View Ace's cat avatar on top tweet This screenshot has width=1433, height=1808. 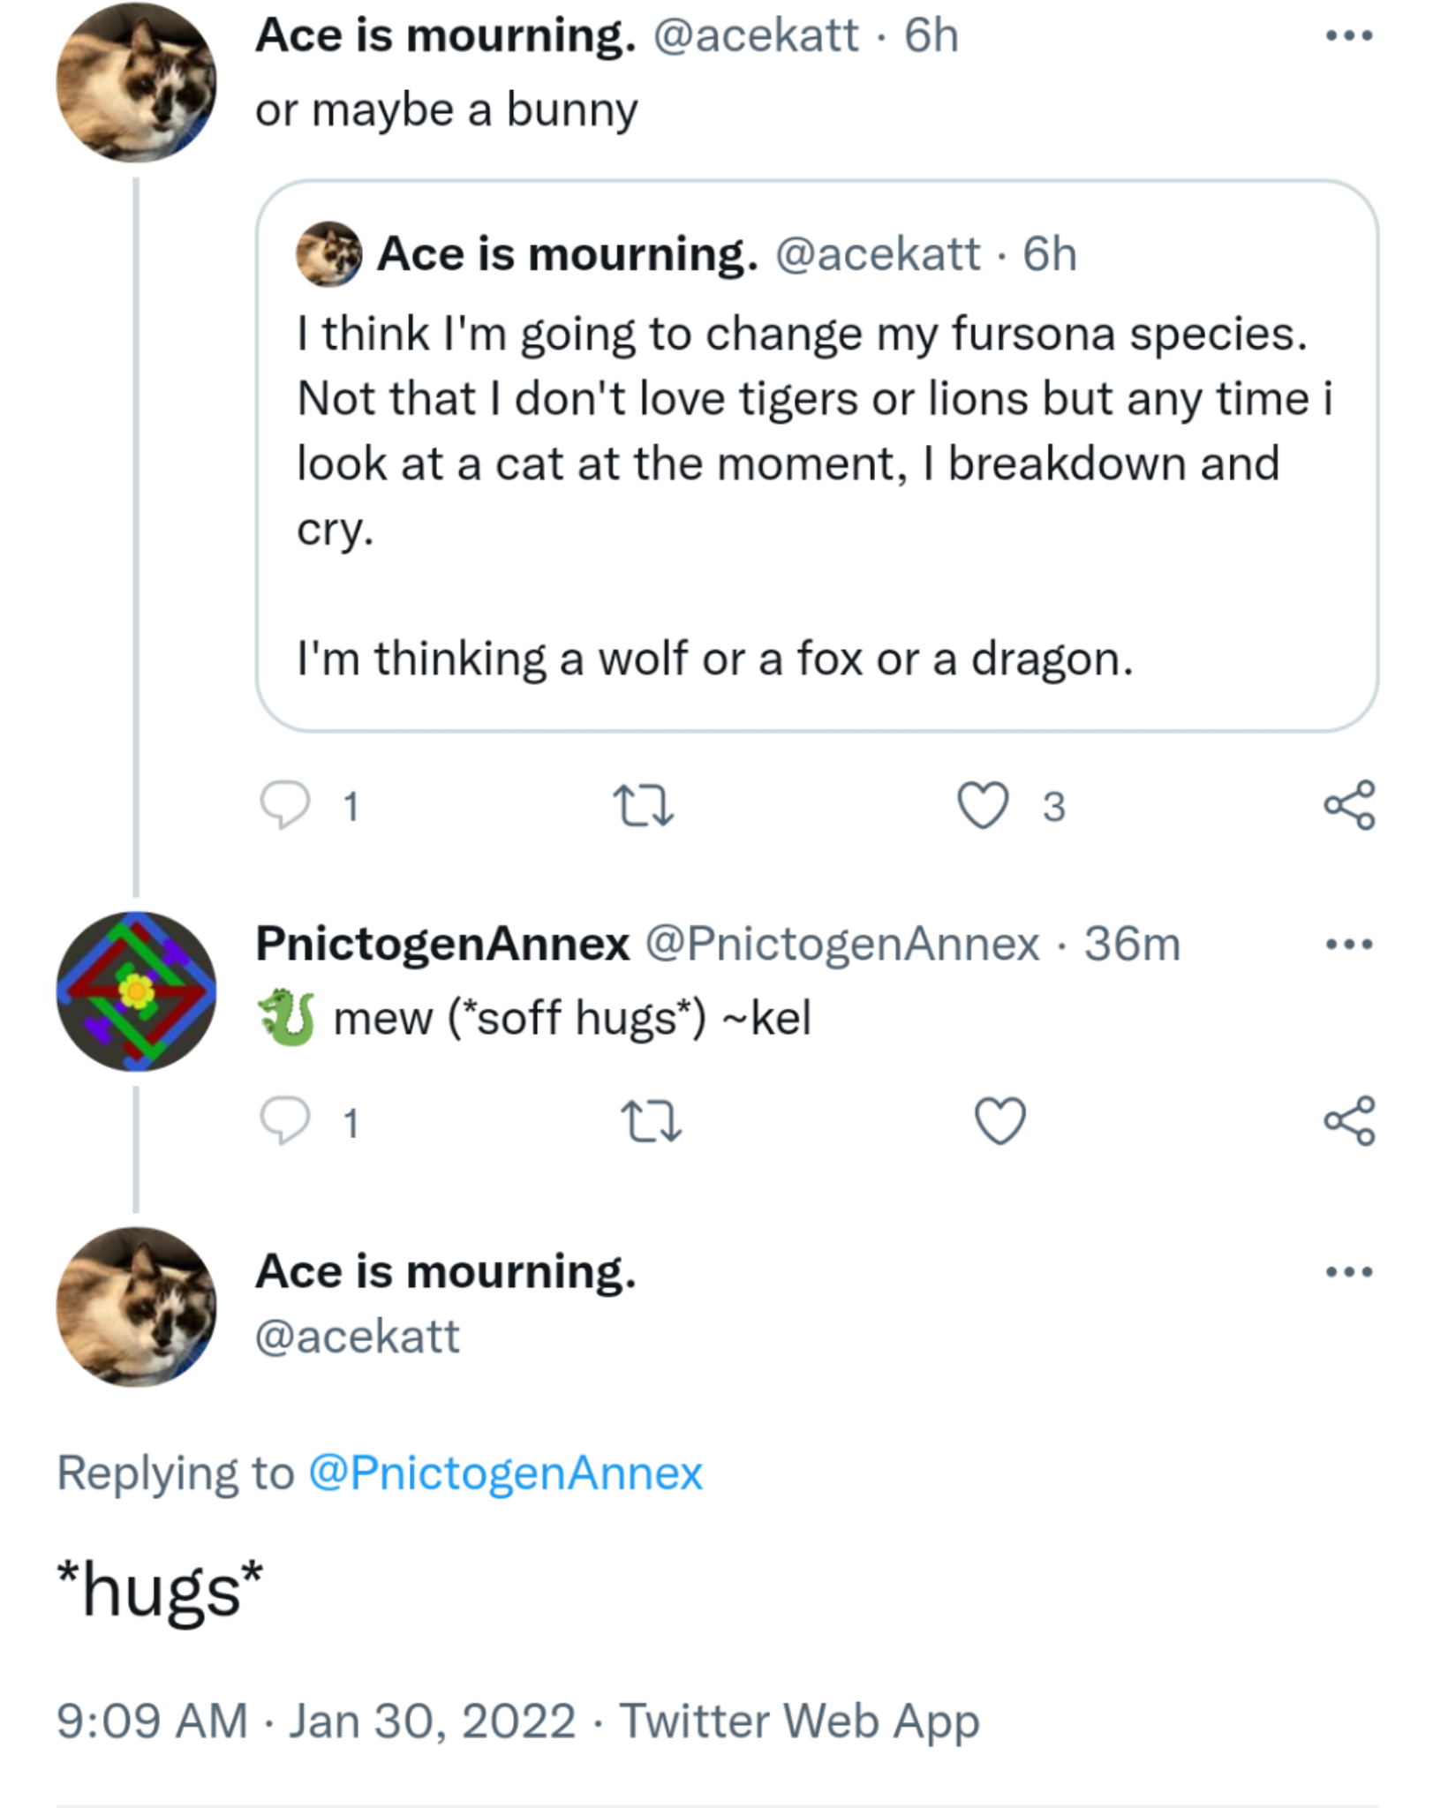coord(136,82)
